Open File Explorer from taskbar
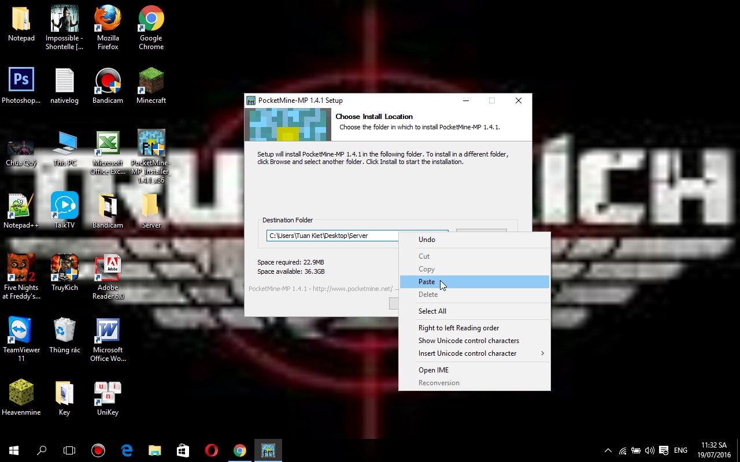The width and height of the screenshot is (740, 462). point(154,450)
